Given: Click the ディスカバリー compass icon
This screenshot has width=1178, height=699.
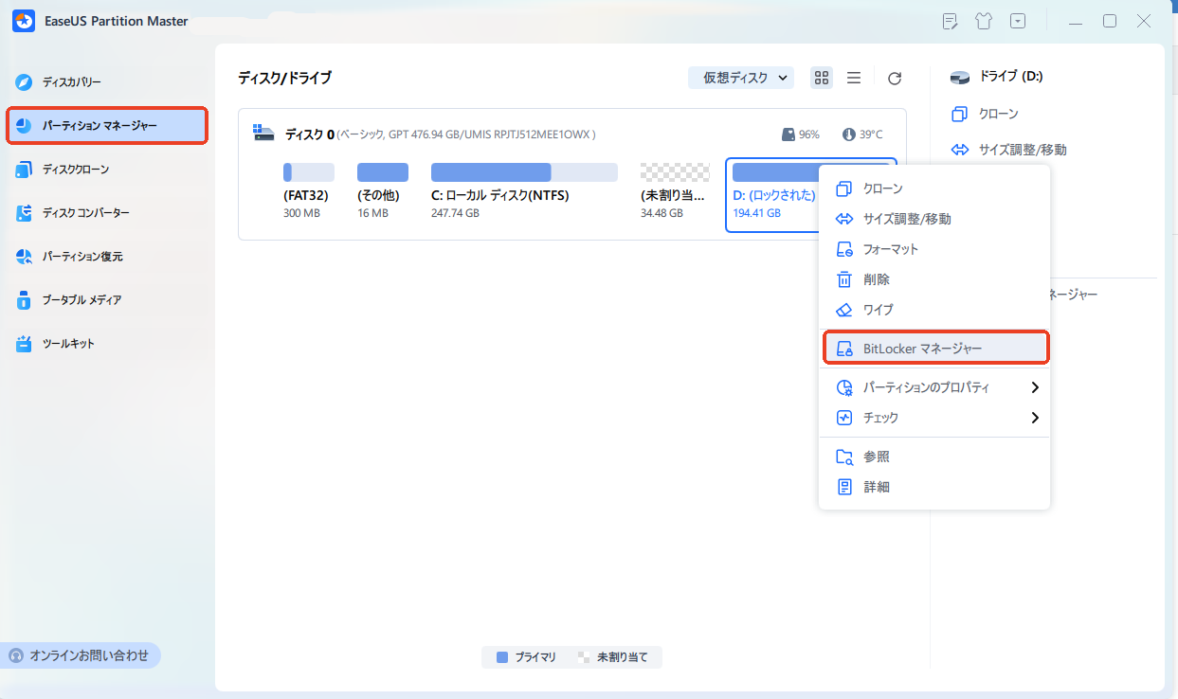Looking at the screenshot, I should (25, 82).
